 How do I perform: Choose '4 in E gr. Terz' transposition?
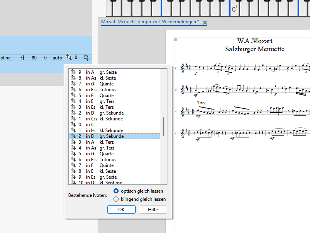tap(115, 101)
